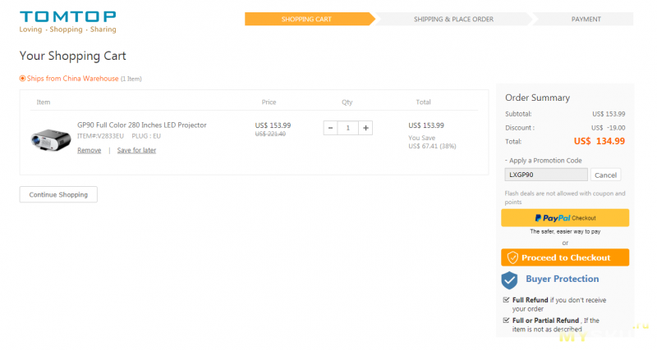Click the Buyer Protection shield icon
The image size is (657, 350).
(509, 280)
